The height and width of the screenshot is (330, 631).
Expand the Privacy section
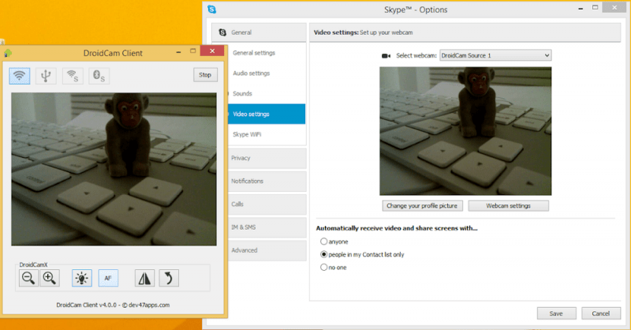click(x=267, y=158)
